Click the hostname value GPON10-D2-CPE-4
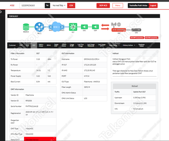 pyautogui.click(x=92, y=59)
